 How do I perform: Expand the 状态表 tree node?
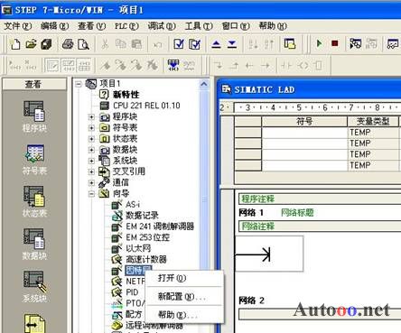pyautogui.click(x=91, y=139)
